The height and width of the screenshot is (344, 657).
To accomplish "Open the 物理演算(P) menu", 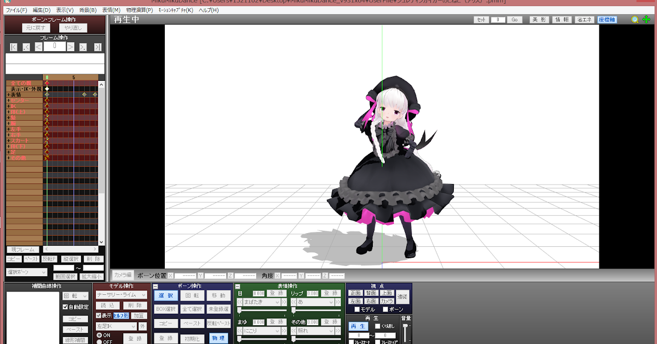I will pos(140,10).
